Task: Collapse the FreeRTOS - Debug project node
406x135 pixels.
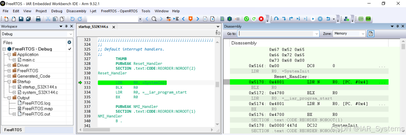Action: [4, 49]
